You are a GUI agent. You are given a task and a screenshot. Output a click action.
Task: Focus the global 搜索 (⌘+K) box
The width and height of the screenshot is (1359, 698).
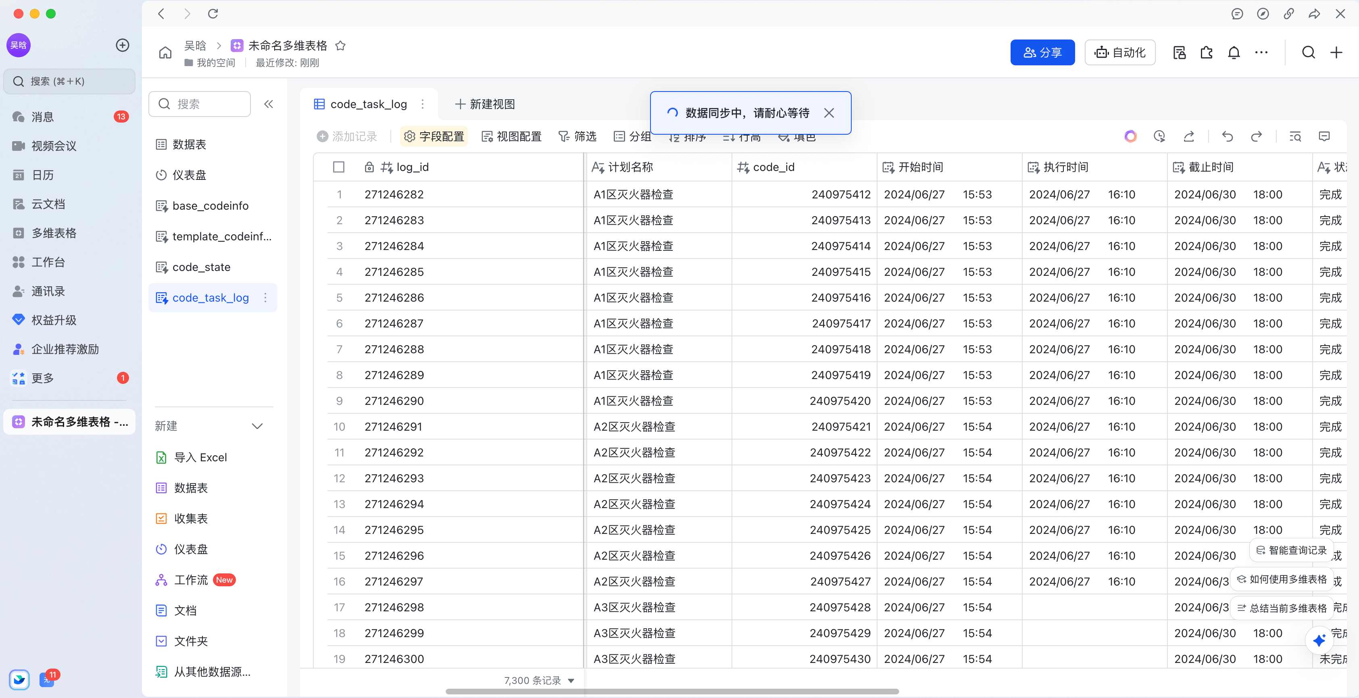[69, 81]
